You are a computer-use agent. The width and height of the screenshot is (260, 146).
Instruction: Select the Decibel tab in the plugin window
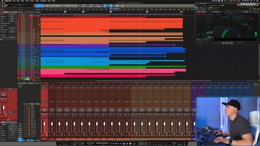222,5
